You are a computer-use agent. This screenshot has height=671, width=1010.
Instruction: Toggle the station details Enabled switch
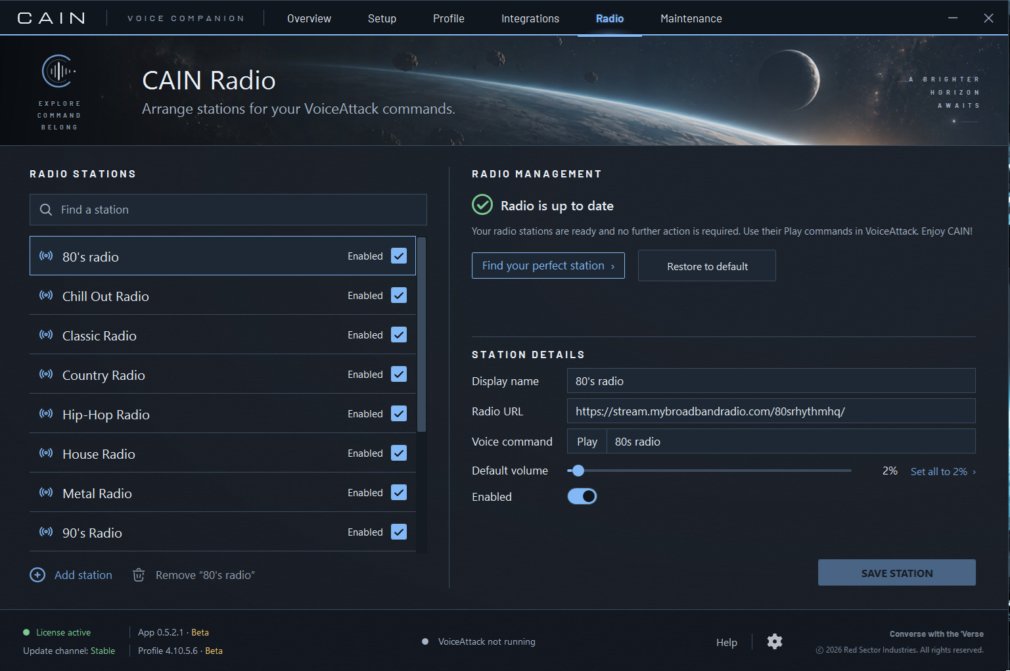(x=582, y=496)
